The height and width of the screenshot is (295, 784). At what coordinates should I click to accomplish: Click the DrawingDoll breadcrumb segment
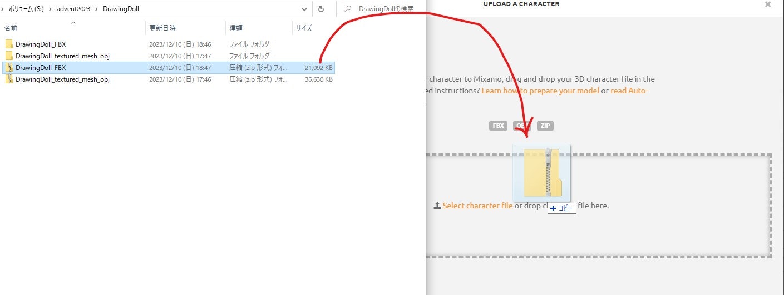tap(121, 9)
